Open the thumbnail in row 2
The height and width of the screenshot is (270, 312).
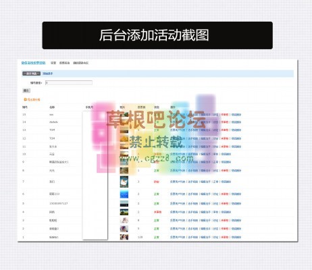click(x=124, y=229)
